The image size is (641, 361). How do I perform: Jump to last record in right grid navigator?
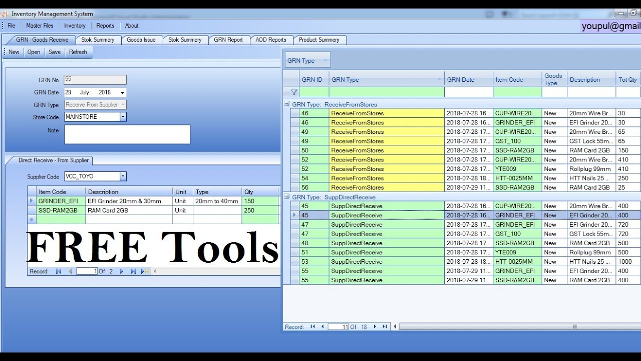click(385, 326)
